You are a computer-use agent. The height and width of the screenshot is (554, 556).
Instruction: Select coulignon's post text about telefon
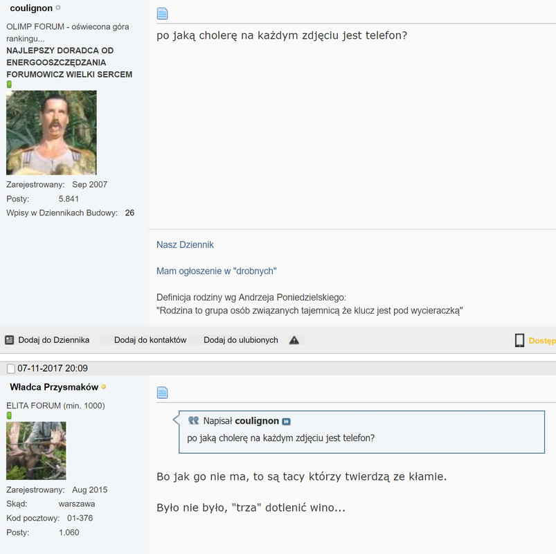282,35
